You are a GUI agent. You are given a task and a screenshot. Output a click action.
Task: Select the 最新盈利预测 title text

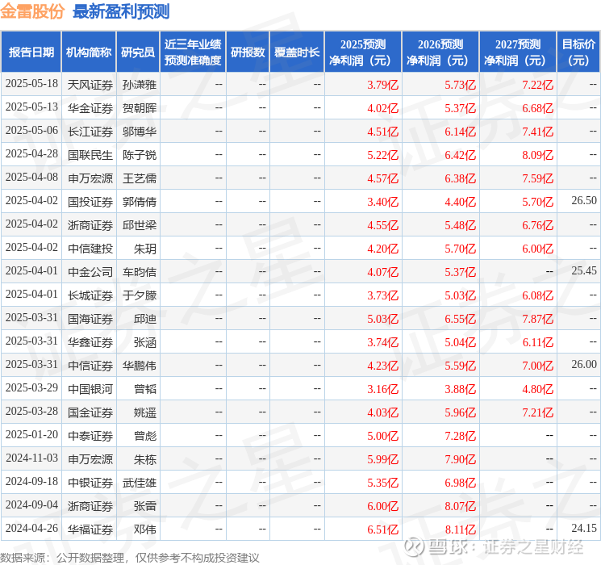pos(121,11)
